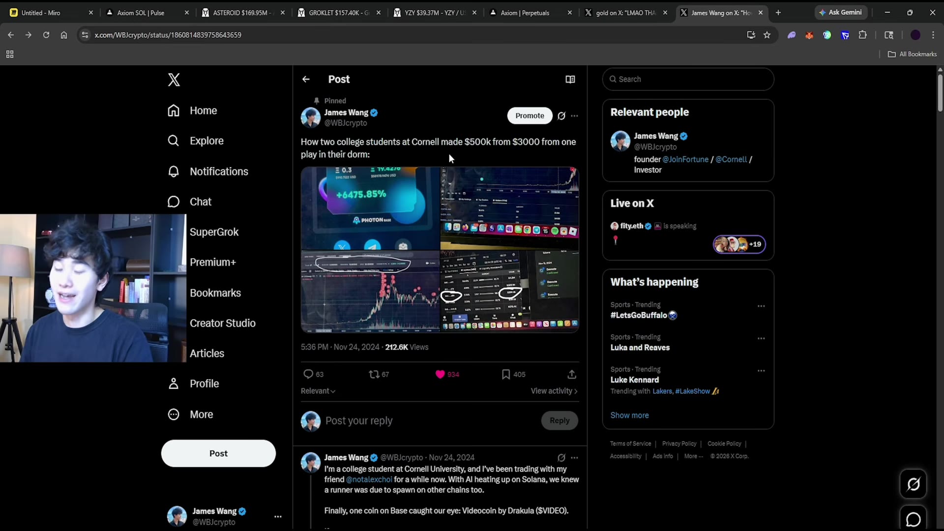This screenshot has height=531, width=944.
Task: Open Privacy Policy footer link
Action: [x=679, y=443]
